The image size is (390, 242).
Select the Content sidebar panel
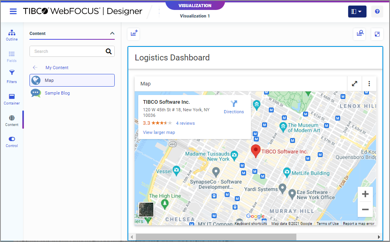coord(12,121)
